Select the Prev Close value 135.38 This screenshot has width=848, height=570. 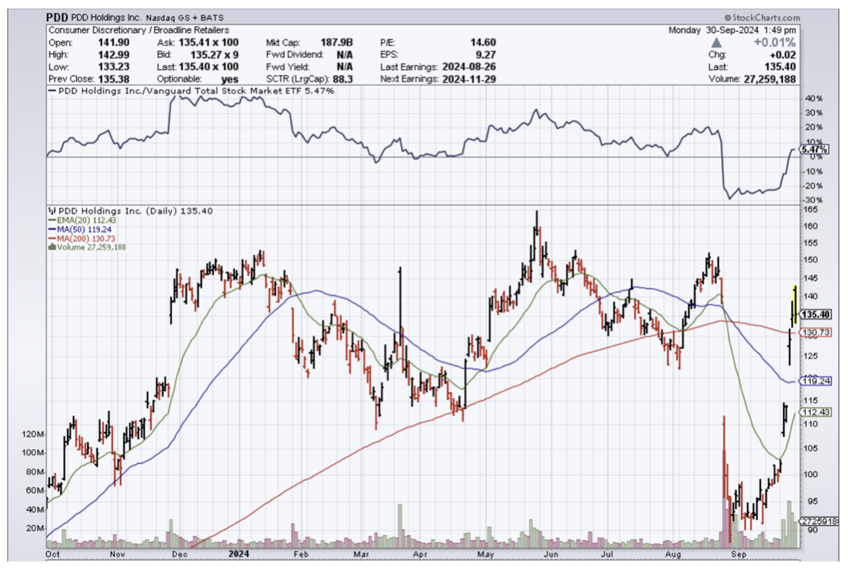point(113,79)
